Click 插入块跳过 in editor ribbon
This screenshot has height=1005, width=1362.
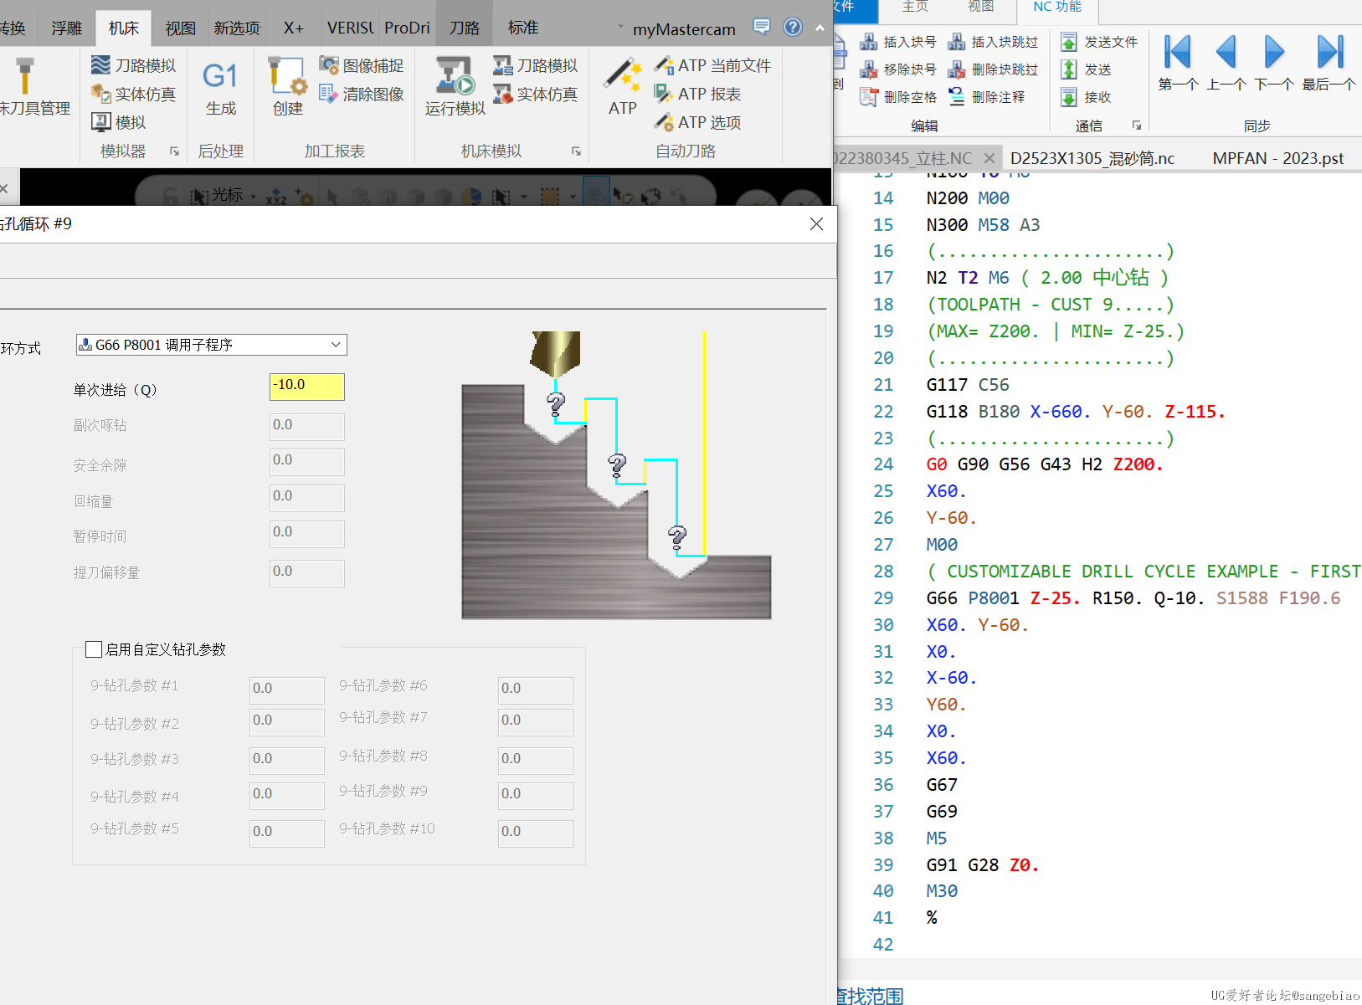point(993,42)
